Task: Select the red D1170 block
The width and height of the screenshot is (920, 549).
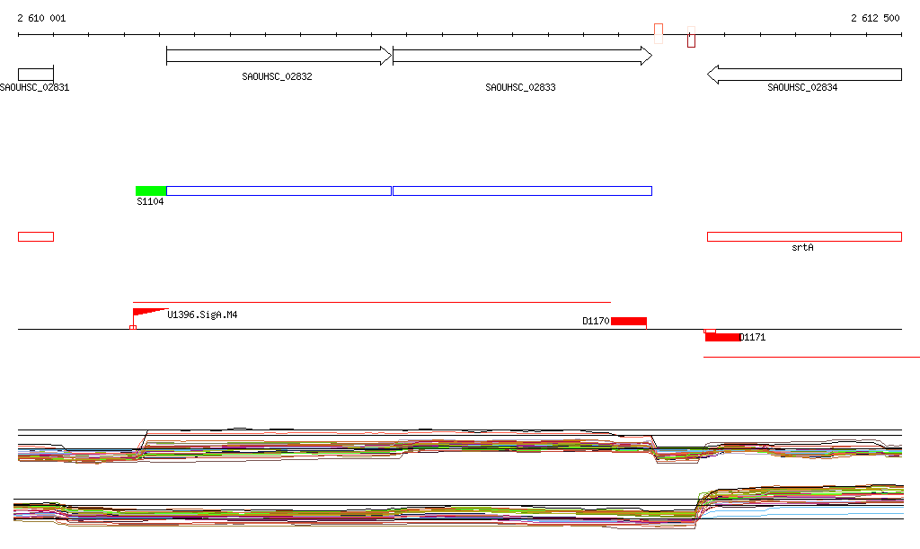Action: 629,322
